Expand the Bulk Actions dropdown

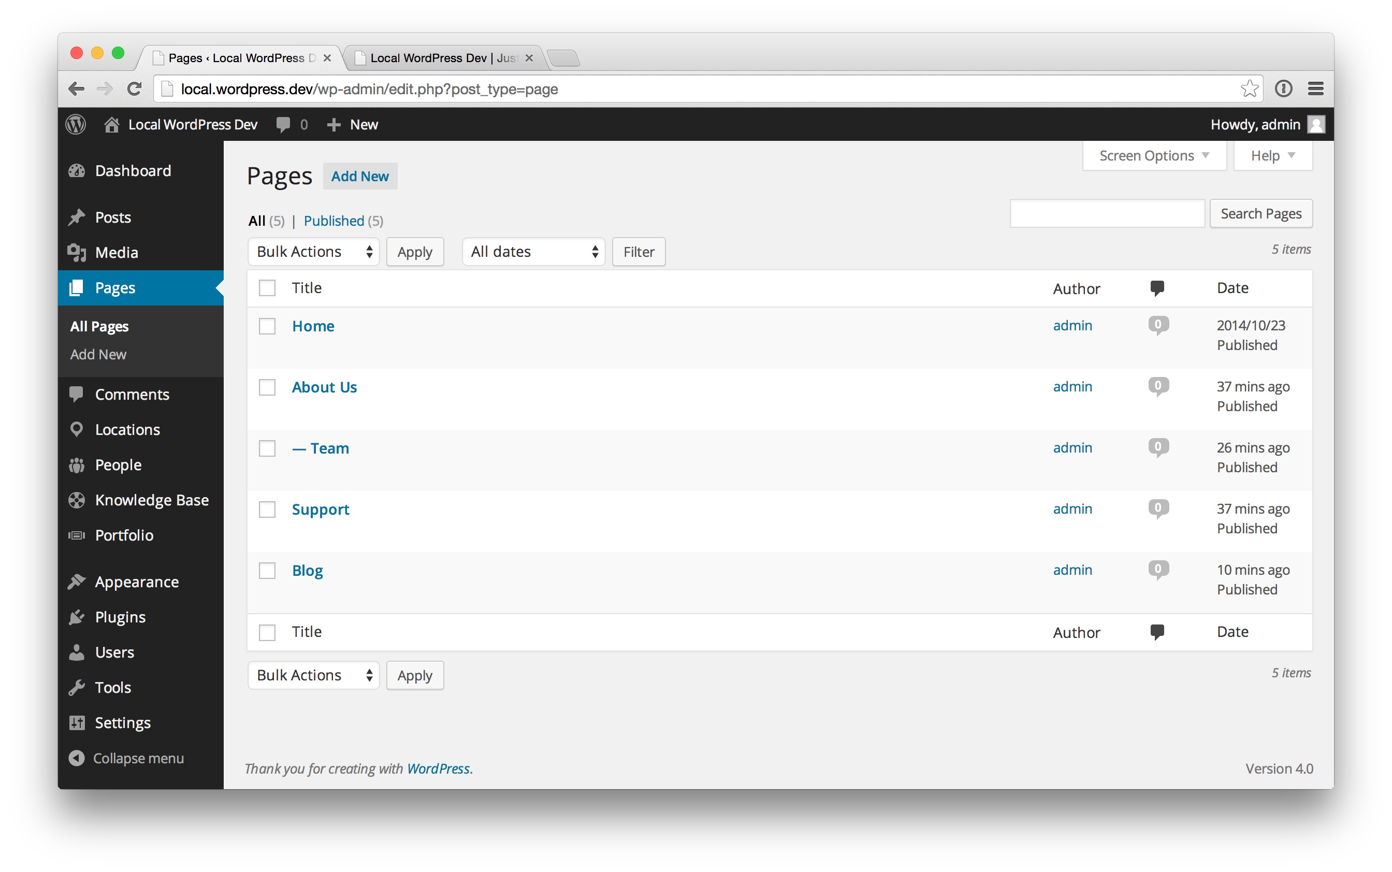[x=311, y=251]
